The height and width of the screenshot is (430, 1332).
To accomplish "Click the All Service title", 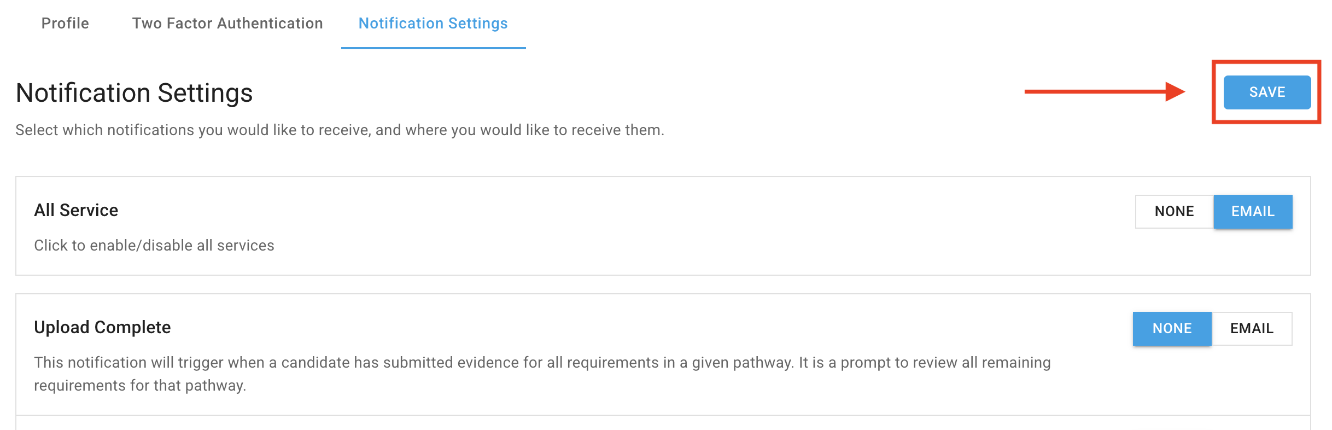I will point(76,211).
